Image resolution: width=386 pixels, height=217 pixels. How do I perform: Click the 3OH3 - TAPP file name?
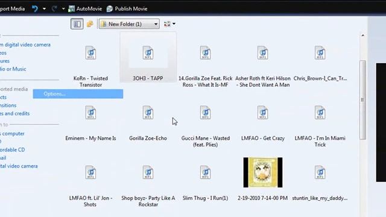coord(148,78)
